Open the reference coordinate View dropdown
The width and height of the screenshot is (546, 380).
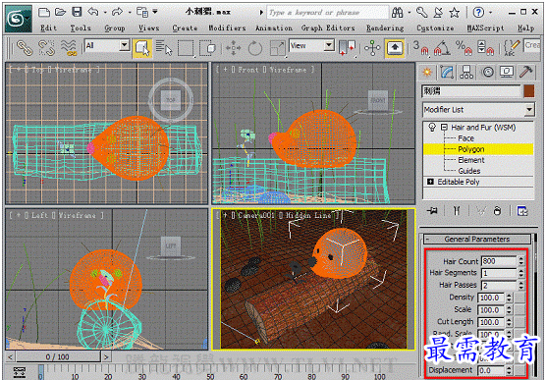coord(329,45)
